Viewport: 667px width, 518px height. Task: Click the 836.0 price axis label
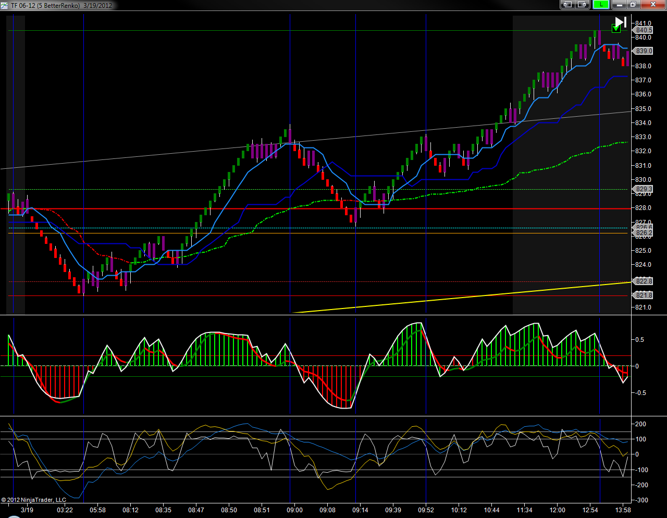644,94
